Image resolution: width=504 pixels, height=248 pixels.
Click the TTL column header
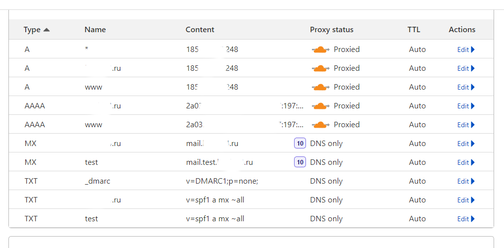pyautogui.click(x=414, y=30)
